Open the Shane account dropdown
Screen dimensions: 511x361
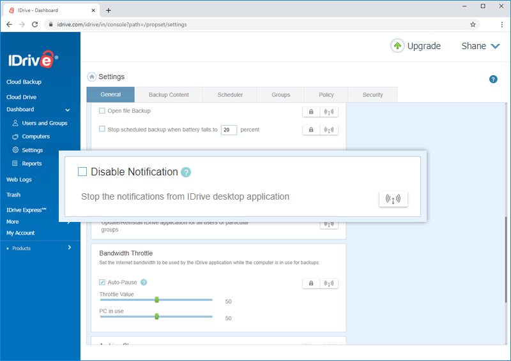[x=480, y=46]
